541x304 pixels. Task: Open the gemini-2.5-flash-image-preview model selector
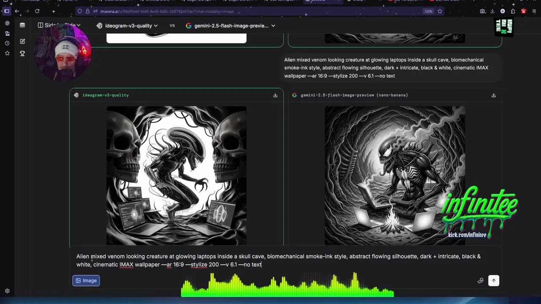231,26
